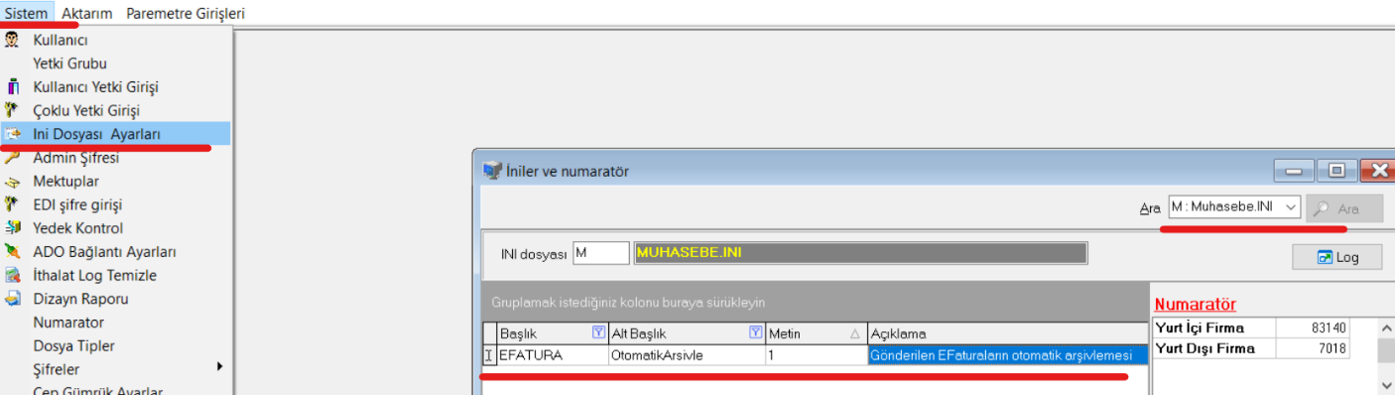The image size is (1395, 395).
Task: Choose Şifreler menu entry text
Action: coord(56,369)
